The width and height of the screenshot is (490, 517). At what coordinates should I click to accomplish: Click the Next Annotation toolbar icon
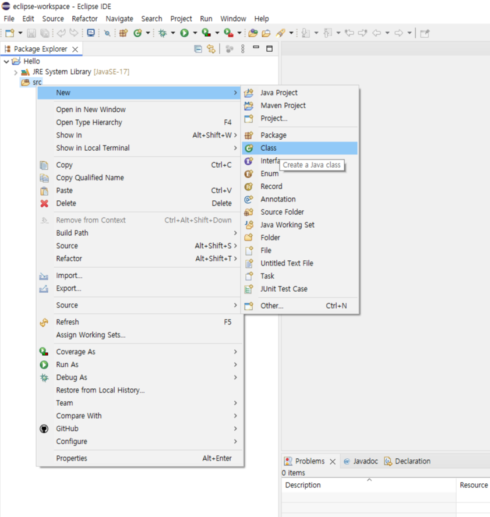[x=306, y=33]
